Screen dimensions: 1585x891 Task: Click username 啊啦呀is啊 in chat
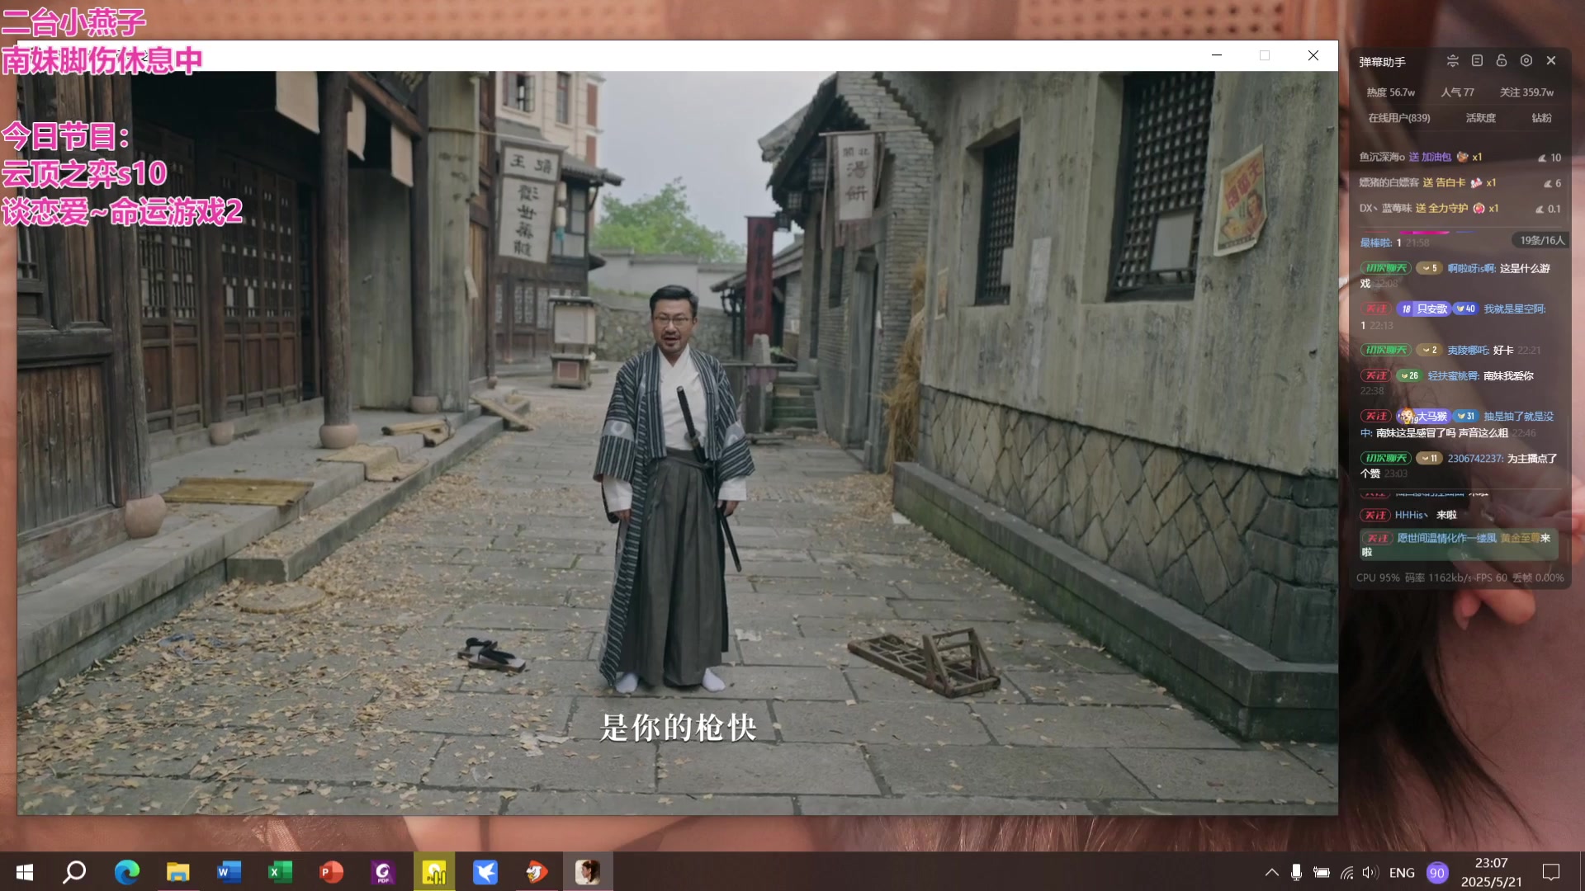click(1471, 268)
